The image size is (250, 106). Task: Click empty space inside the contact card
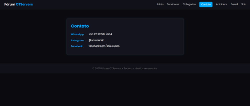[150, 37]
